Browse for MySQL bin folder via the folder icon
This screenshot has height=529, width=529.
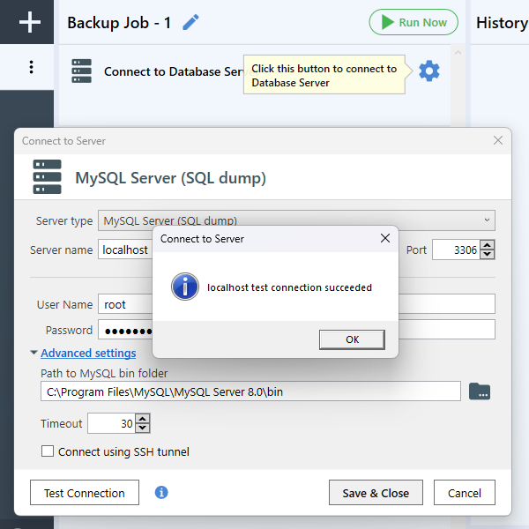(480, 391)
